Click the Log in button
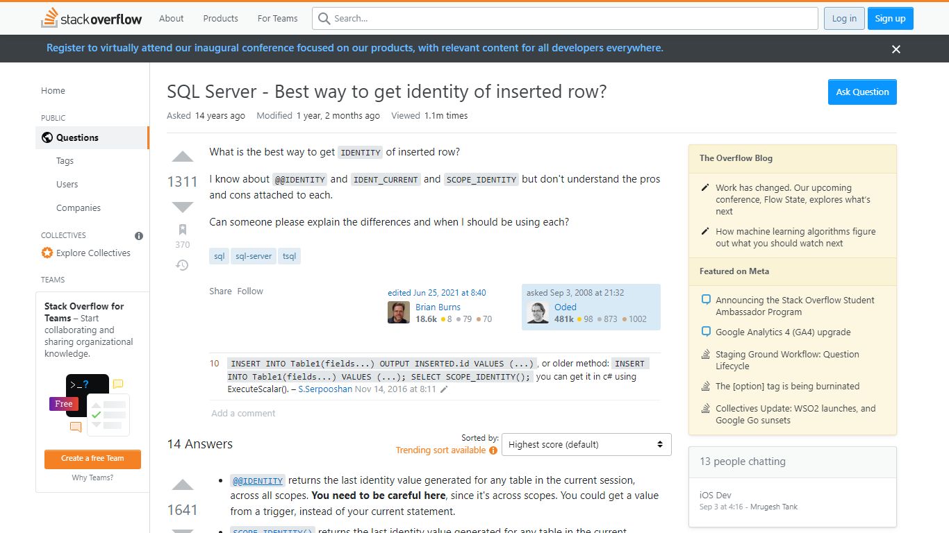This screenshot has height=533, width=949. point(844,19)
